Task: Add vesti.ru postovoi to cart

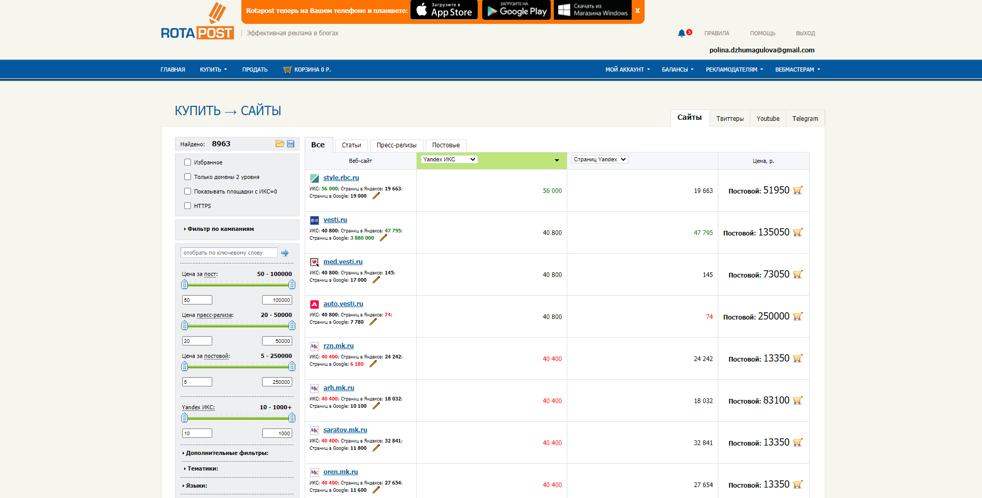Action: click(x=798, y=232)
